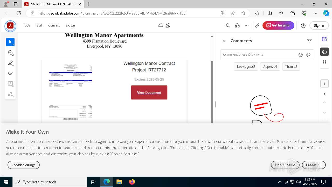Click the red View Document button
This screenshot has width=332, height=187.
(149, 92)
